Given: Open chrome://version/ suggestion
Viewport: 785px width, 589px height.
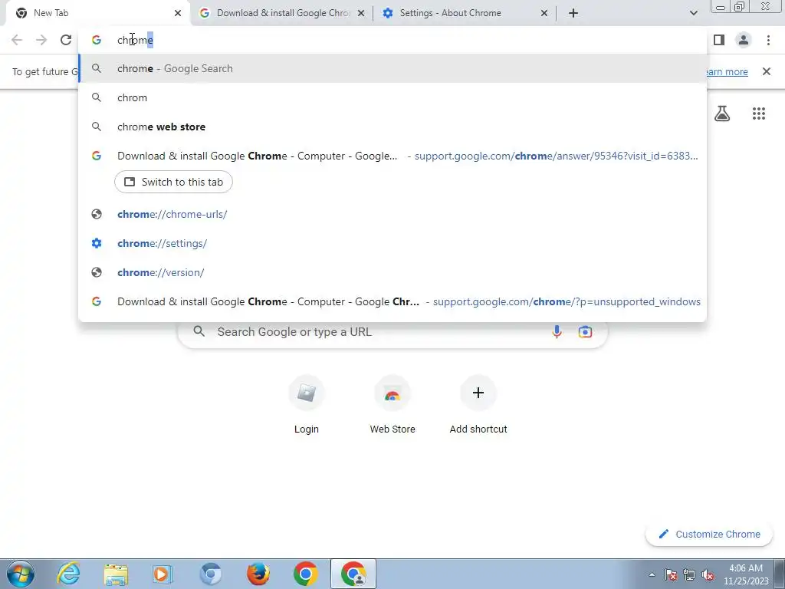Looking at the screenshot, I should 392,272.
